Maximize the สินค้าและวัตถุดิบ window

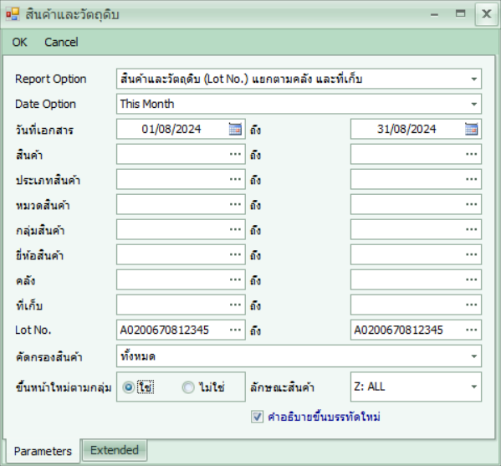460,13
